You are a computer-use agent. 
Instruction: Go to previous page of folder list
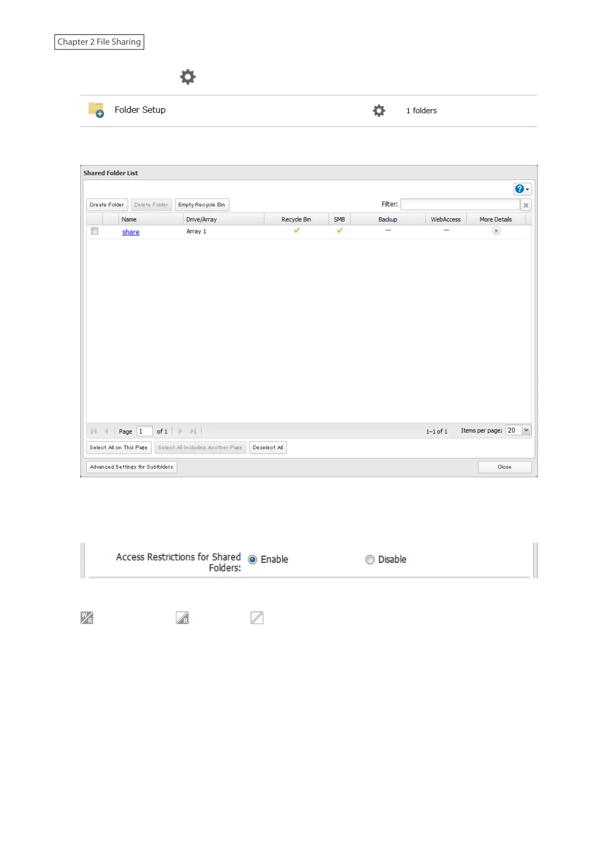[x=106, y=431]
